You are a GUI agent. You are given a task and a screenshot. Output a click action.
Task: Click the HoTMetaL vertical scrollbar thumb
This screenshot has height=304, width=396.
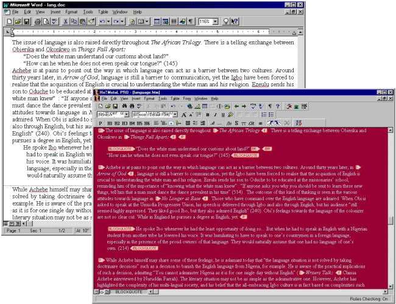(391, 220)
